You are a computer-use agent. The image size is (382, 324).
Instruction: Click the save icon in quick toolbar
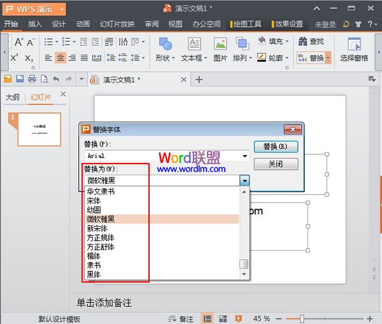[20, 79]
